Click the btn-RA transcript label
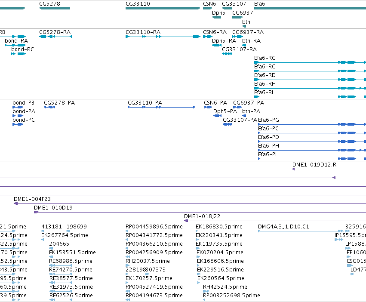Image resolution: width=366 pixels, height=302 pixels. (x=252, y=40)
